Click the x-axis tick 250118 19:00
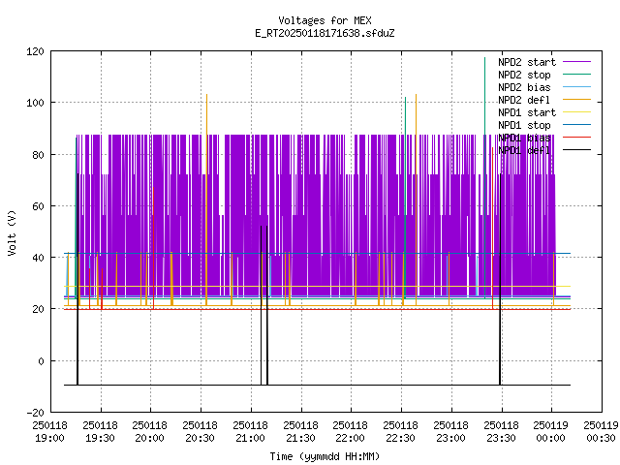The width and height of the screenshot is (620, 465). pyautogui.click(x=49, y=432)
